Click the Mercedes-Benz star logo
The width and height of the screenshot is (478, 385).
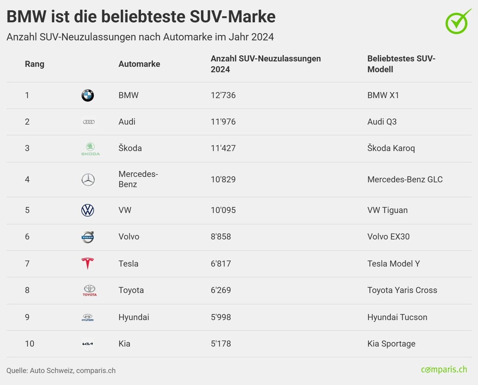point(88,180)
